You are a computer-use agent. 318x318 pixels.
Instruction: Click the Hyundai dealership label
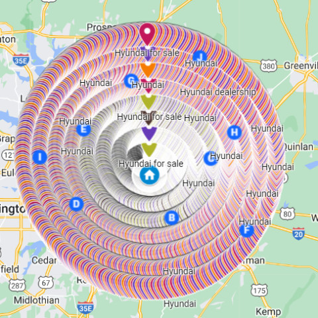(x=218, y=92)
